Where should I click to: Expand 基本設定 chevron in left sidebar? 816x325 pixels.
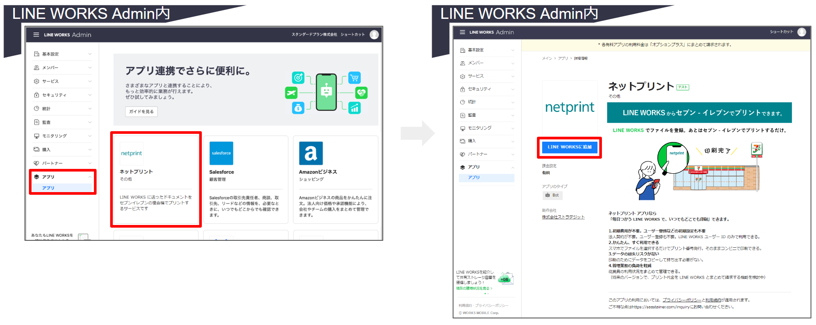[x=90, y=54]
